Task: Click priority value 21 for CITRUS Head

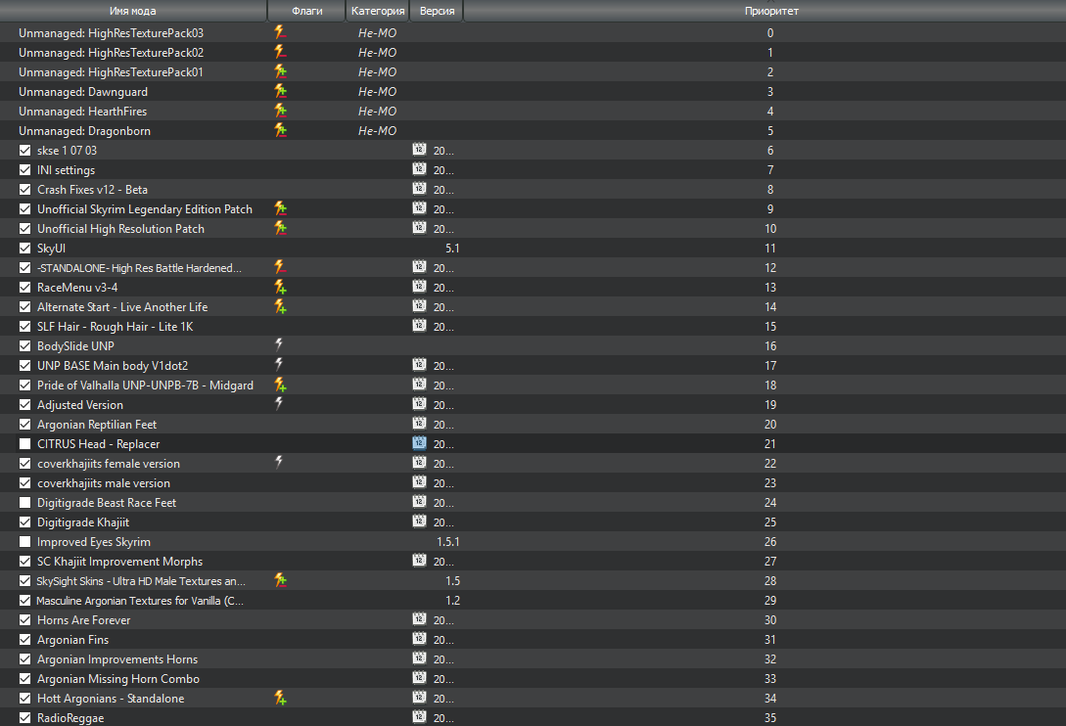Action: tap(769, 444)
